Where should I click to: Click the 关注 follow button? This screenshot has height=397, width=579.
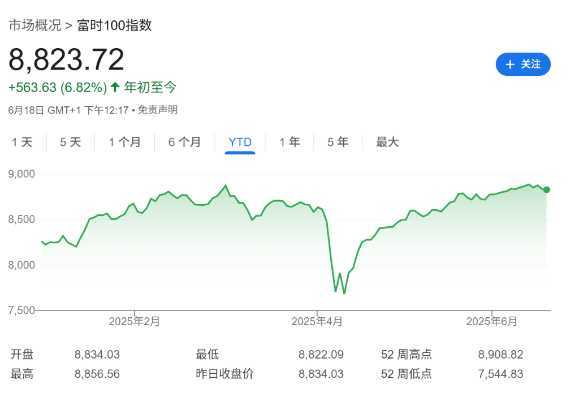click(523, 64)
